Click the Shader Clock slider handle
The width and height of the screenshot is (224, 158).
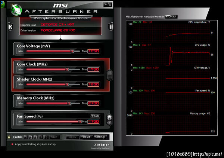pos(67,84)
